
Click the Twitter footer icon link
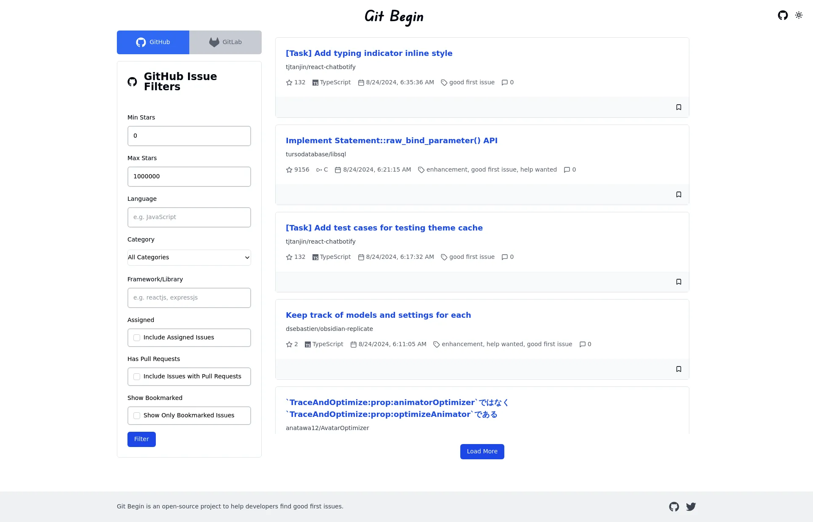coord(690,507)
